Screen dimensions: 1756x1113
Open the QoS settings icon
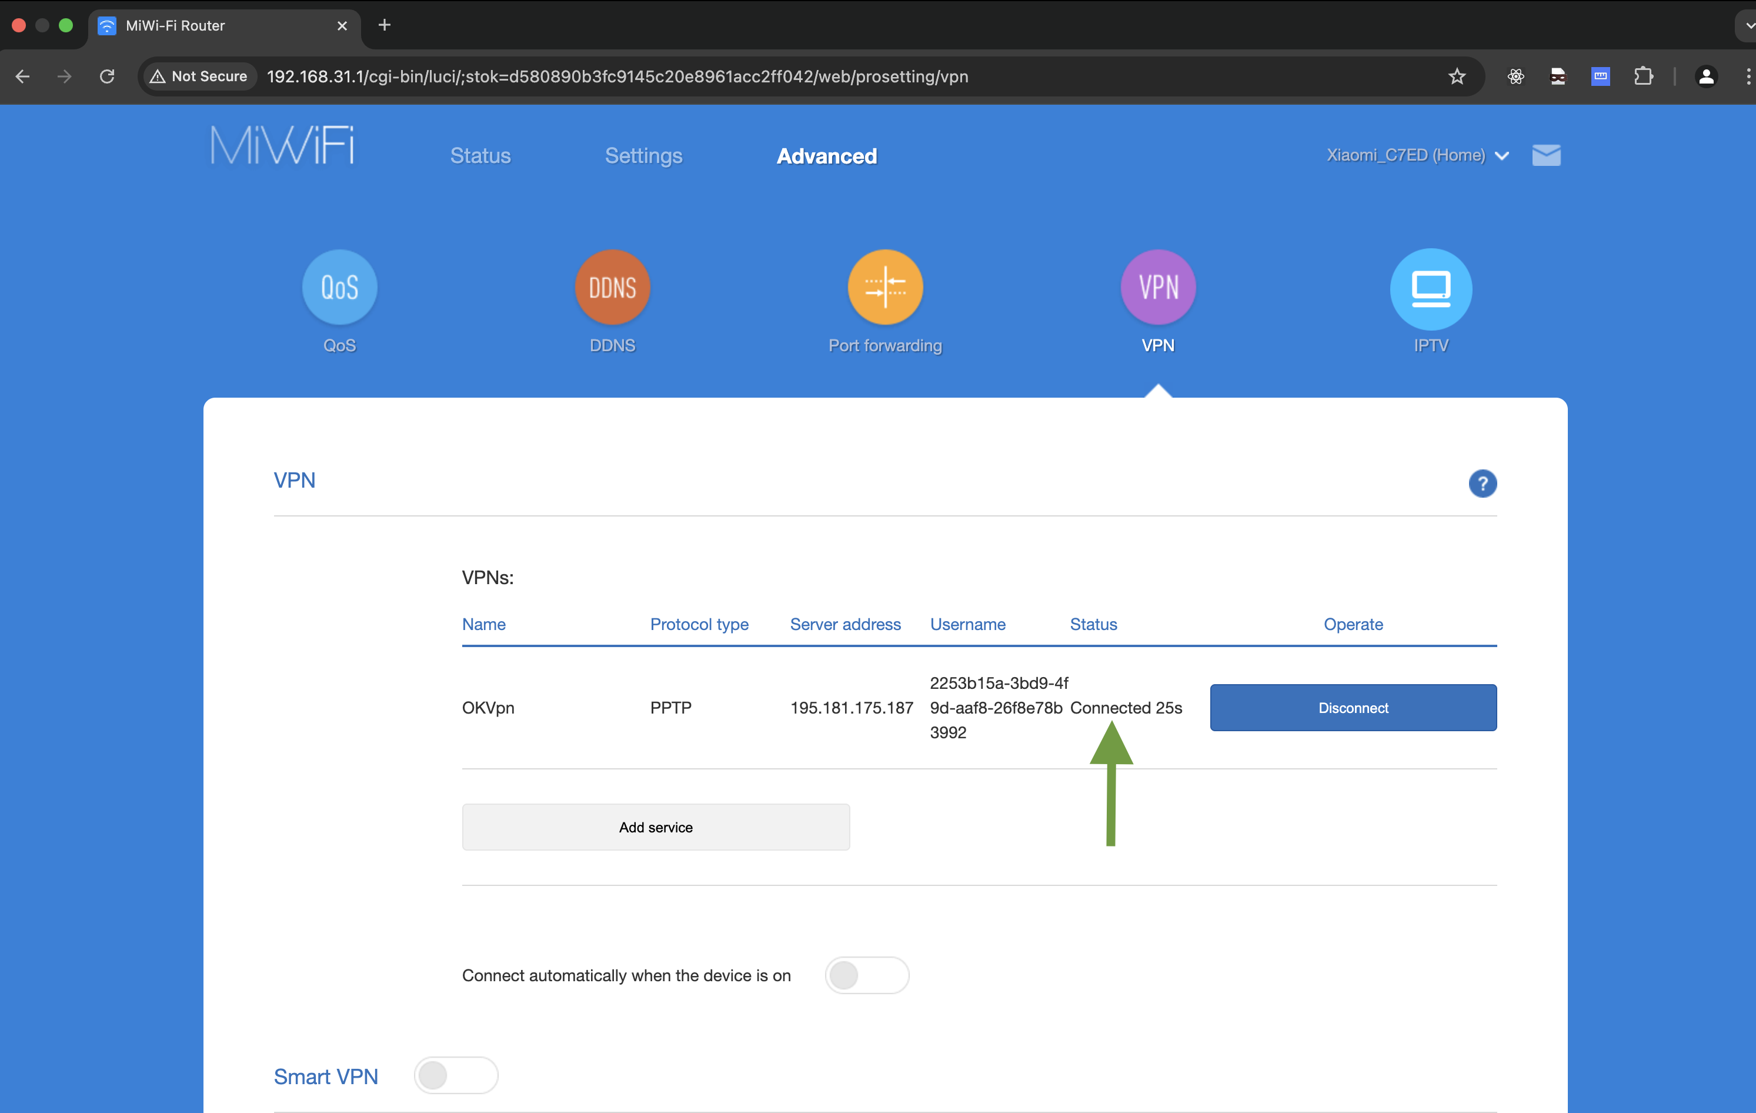pos(339,287)
